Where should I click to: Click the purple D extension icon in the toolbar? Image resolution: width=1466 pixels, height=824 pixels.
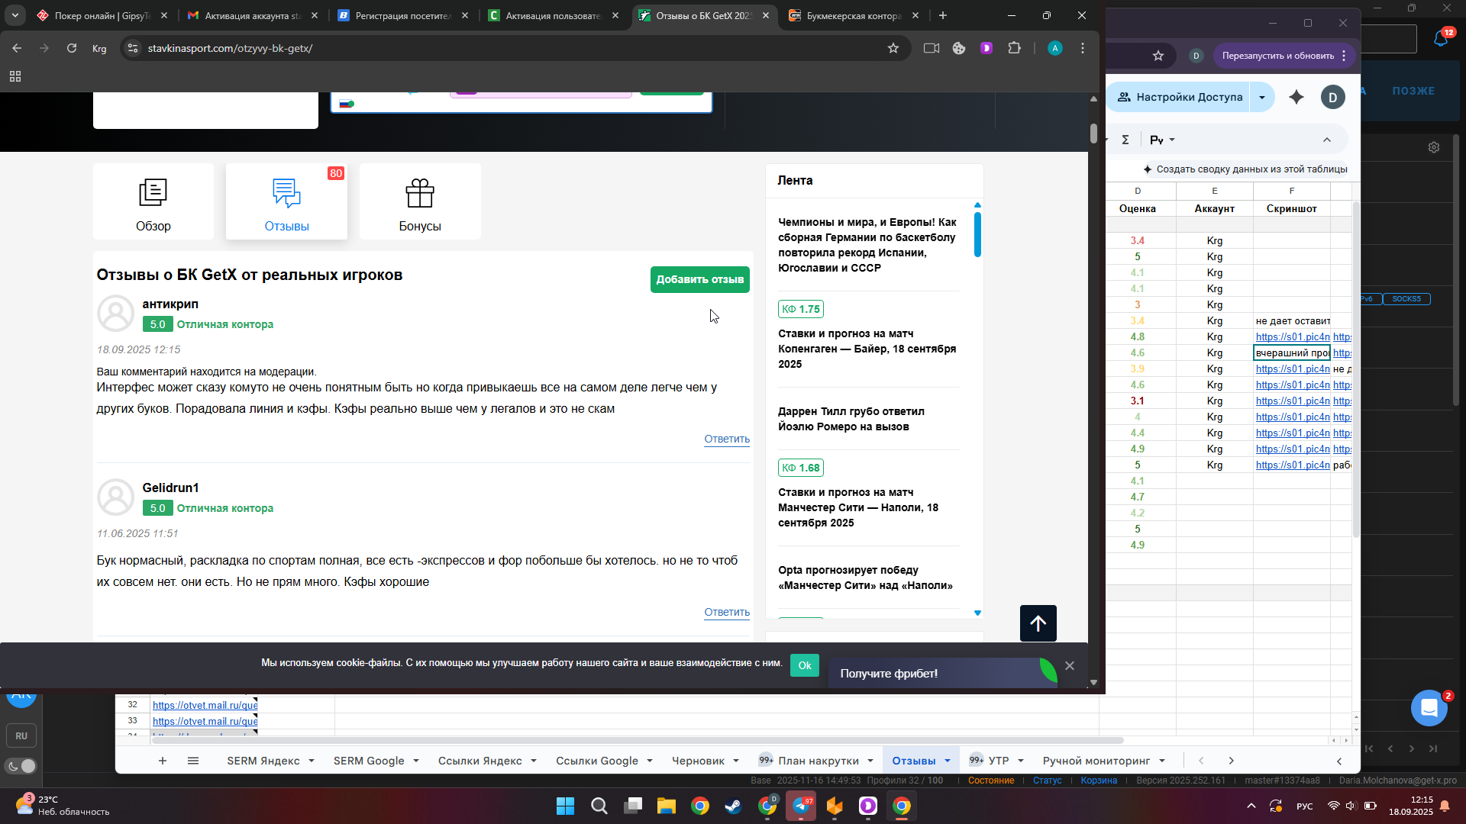click(x=986, y=48)
